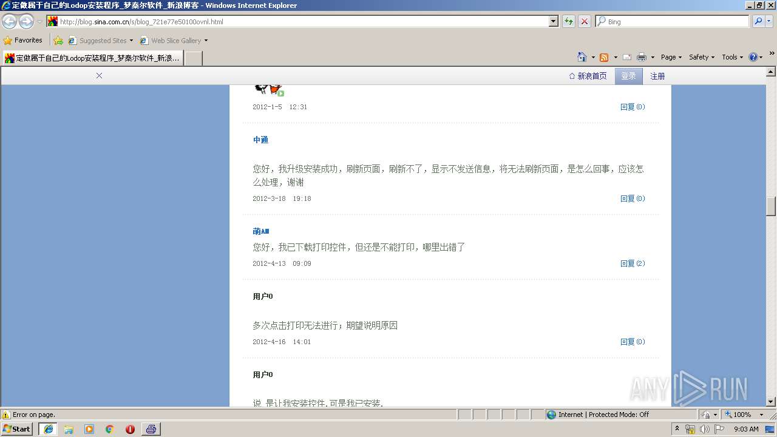Click the error warning icon in status bar
The height and width of the screenshot is (437, 777).
pyautogui.click(x=6, y=415)
